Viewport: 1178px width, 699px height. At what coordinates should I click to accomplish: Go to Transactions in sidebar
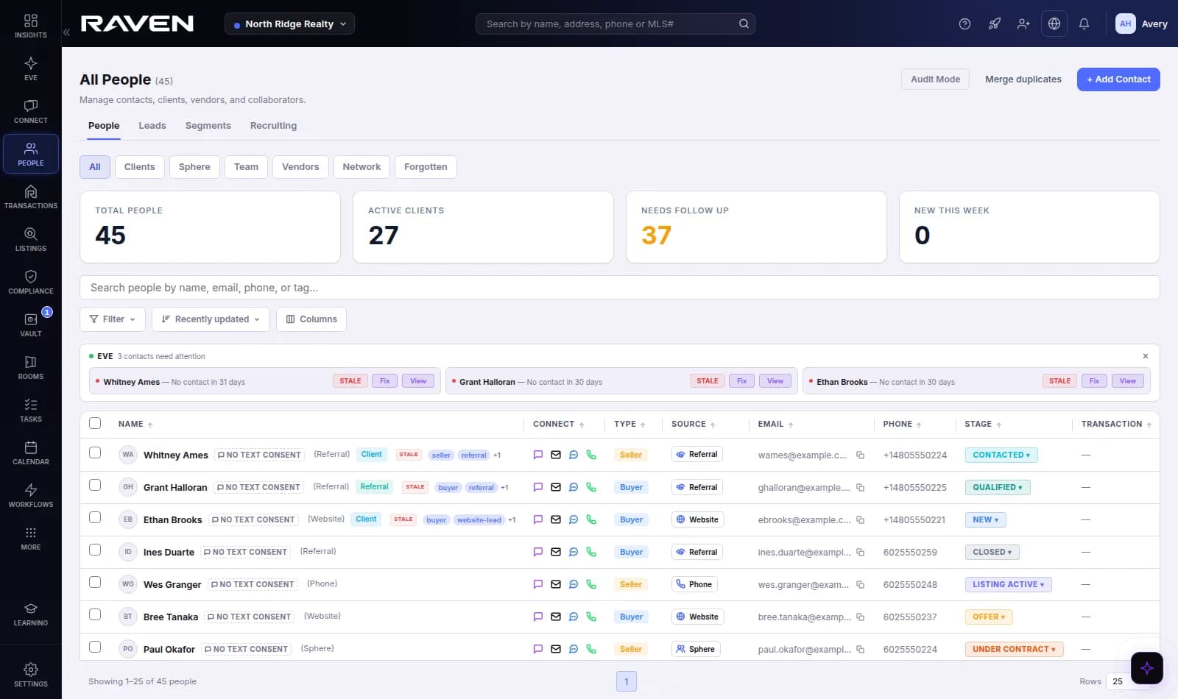(30, 196)
